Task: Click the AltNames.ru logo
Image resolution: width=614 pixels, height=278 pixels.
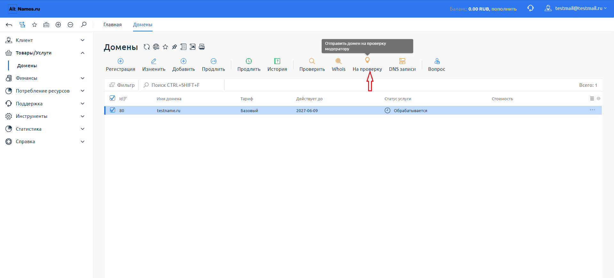Action: point(25,9)
